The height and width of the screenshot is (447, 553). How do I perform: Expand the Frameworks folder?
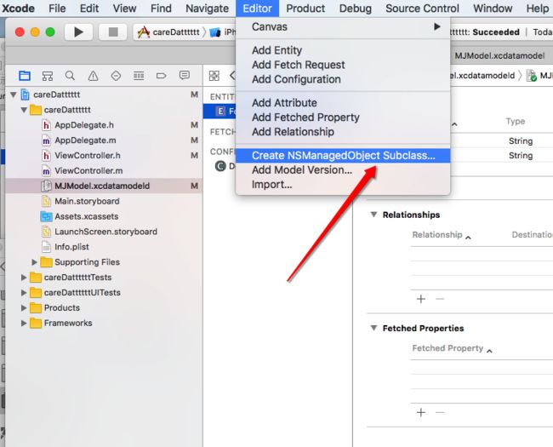click(24, 323)
